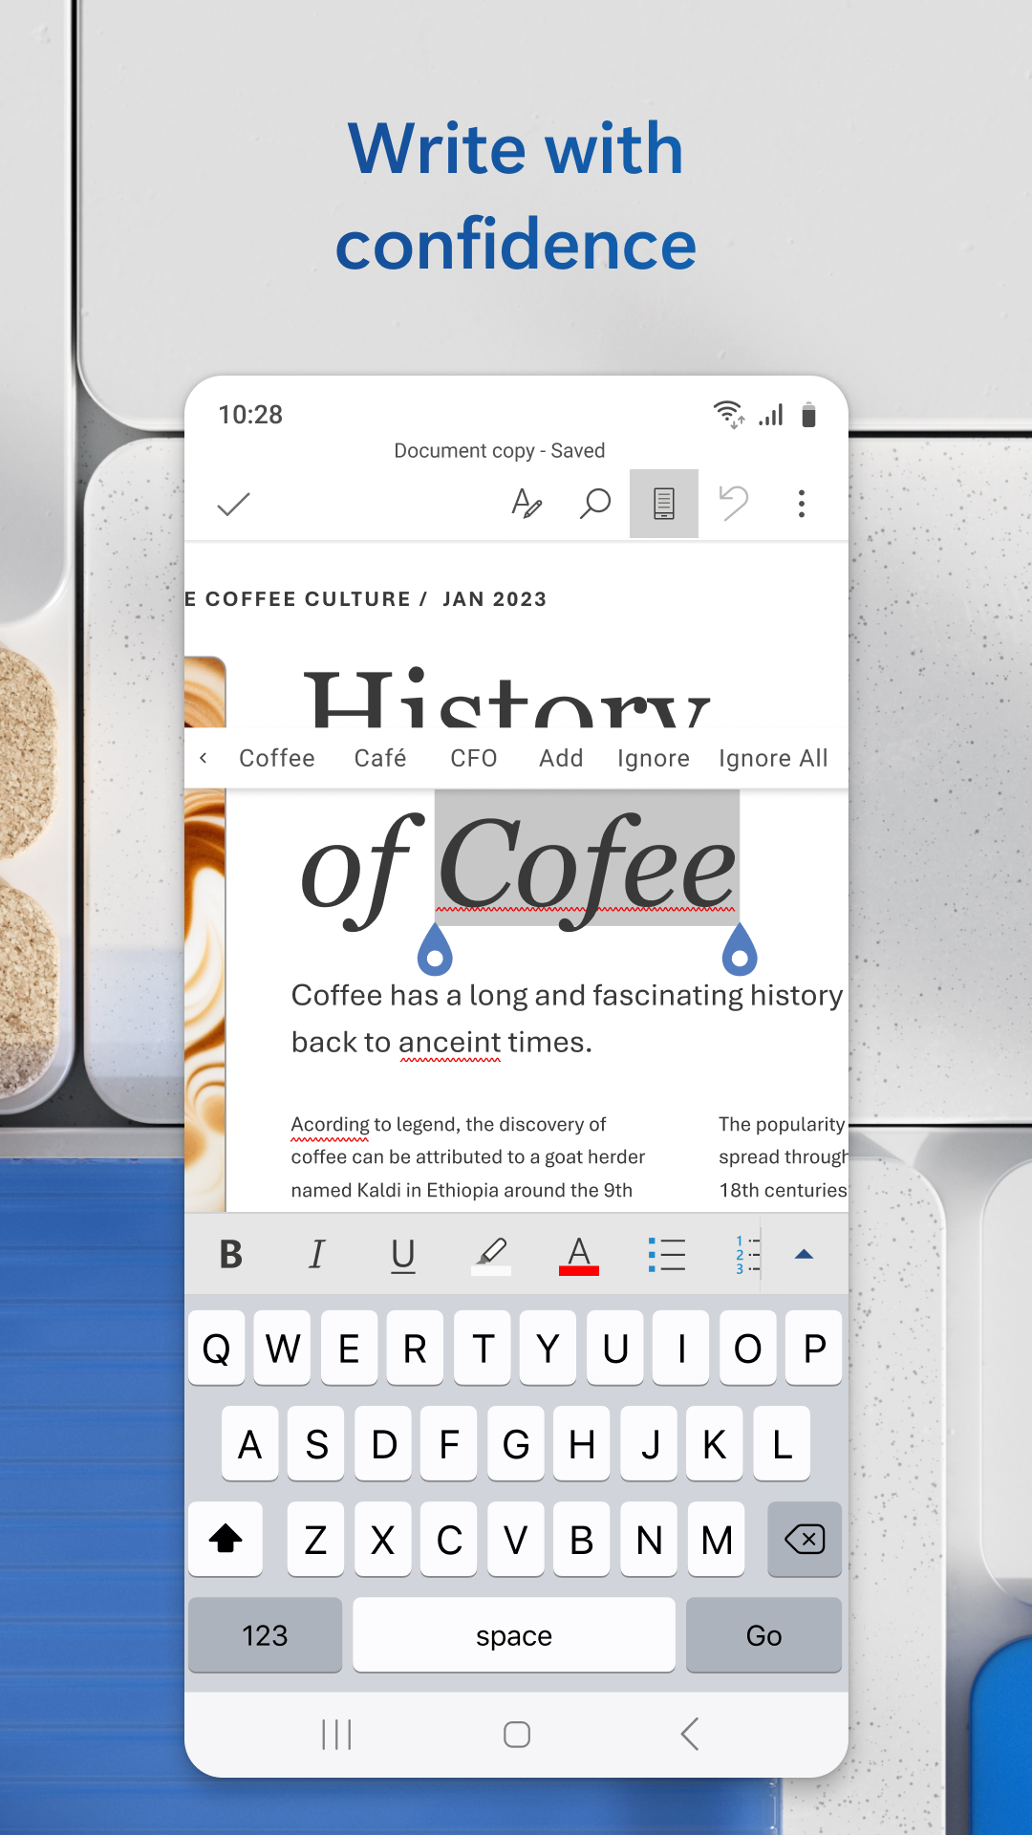1032x1835 pixels.
Task: Toggle the mobile reading view icon
Action: (x=664, y=504)
